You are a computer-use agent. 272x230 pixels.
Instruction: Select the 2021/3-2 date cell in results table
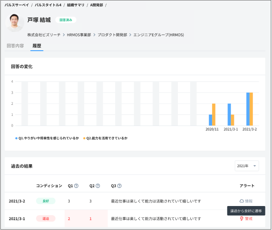17,201
